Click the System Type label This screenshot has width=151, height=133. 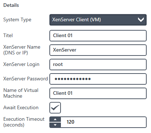coord(17,20)
